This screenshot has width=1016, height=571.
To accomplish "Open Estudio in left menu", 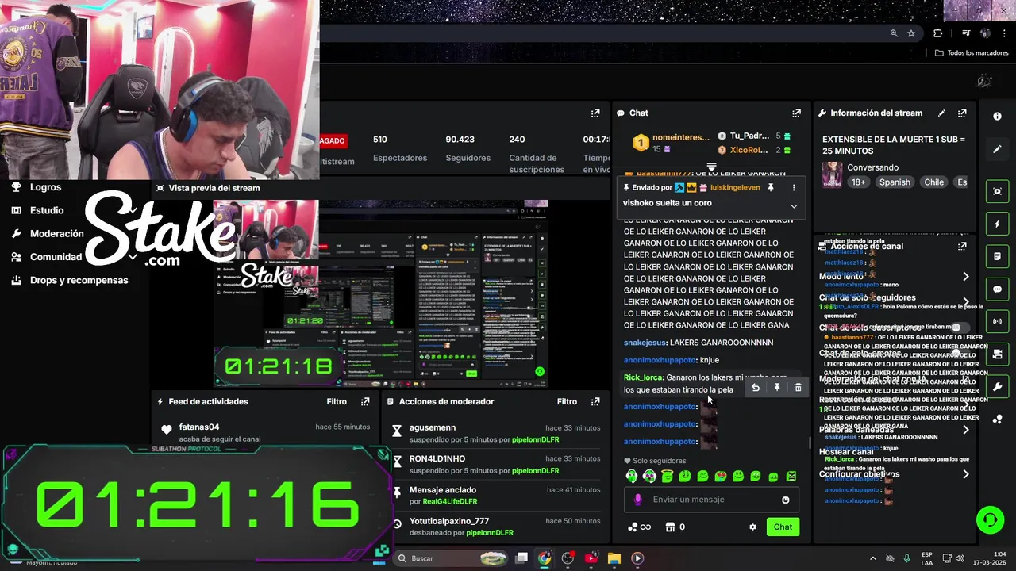I will 47,210.
